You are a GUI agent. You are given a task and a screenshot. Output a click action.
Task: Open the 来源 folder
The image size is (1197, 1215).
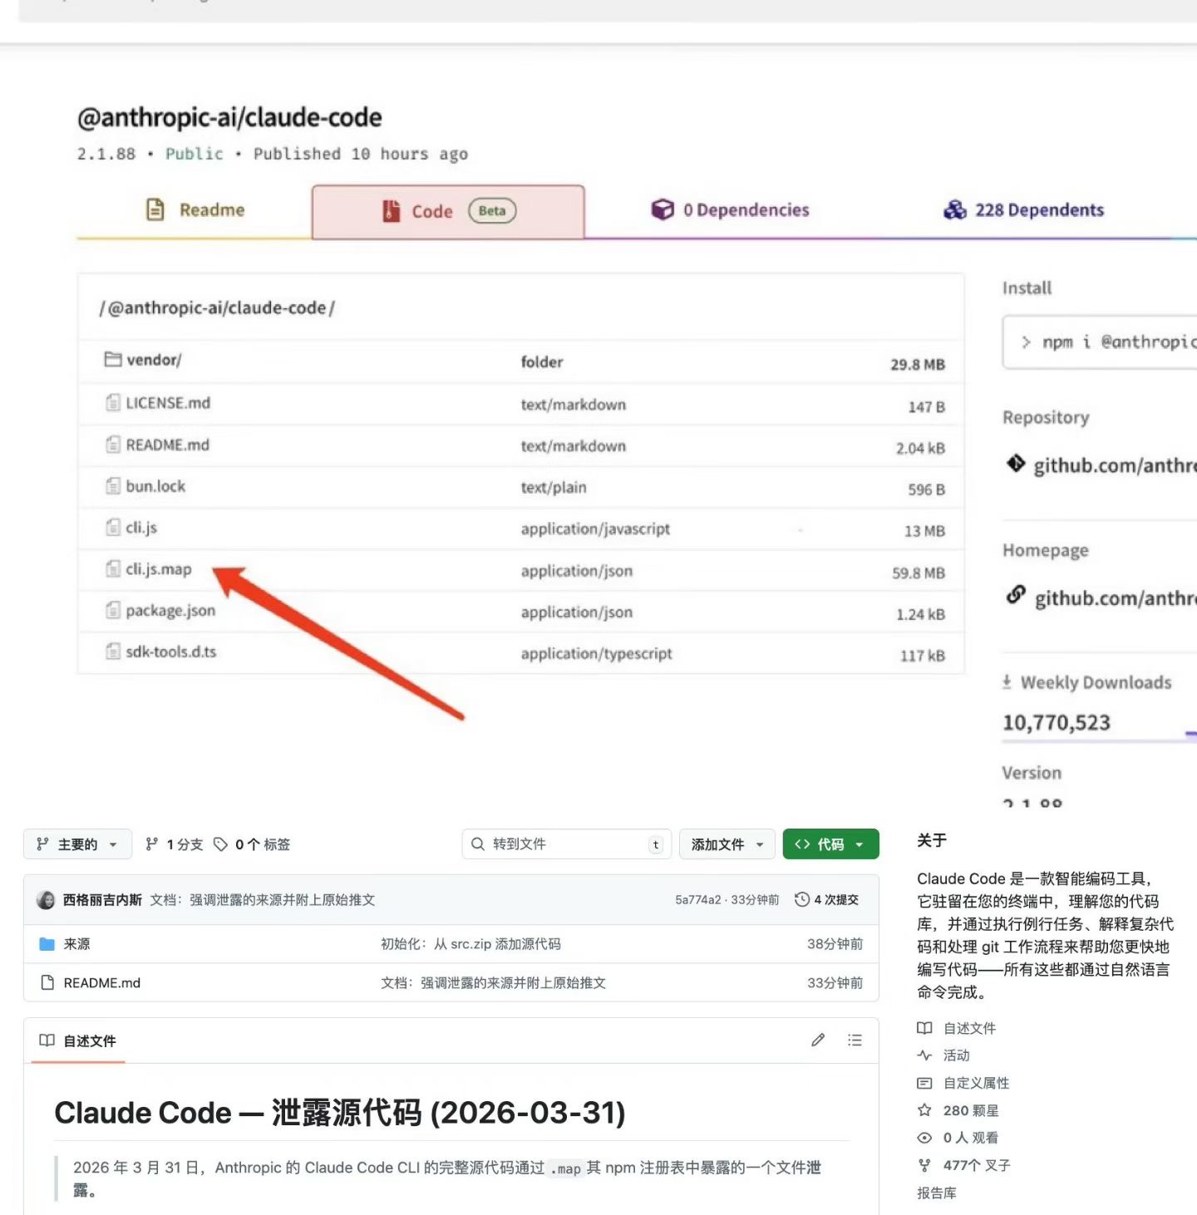pyautogui.click(x=76, y=944)
